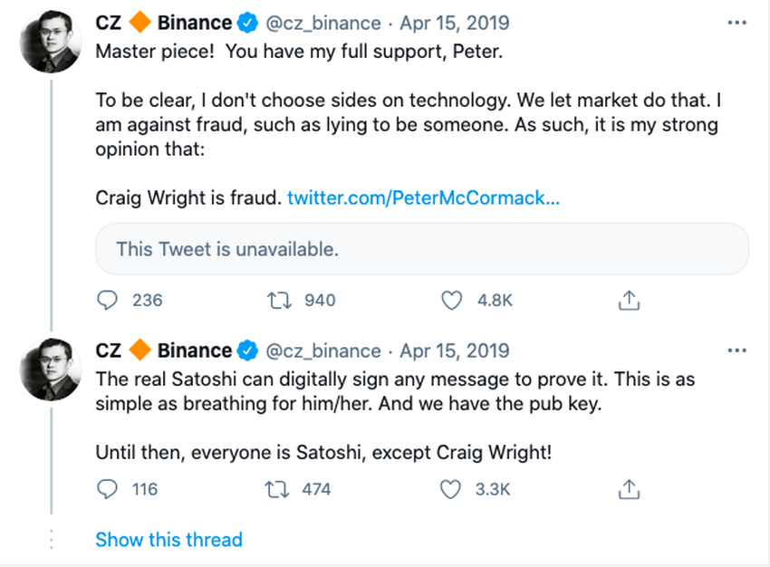Open the more options menu on the first tweet

737,24
